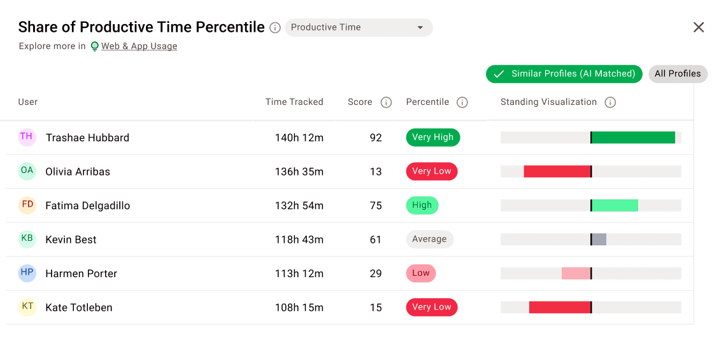
Task: Click Standing Visualization info icon
Action: pos(610,102)
